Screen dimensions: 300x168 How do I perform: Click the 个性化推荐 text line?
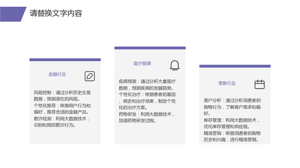pos(62,109)
